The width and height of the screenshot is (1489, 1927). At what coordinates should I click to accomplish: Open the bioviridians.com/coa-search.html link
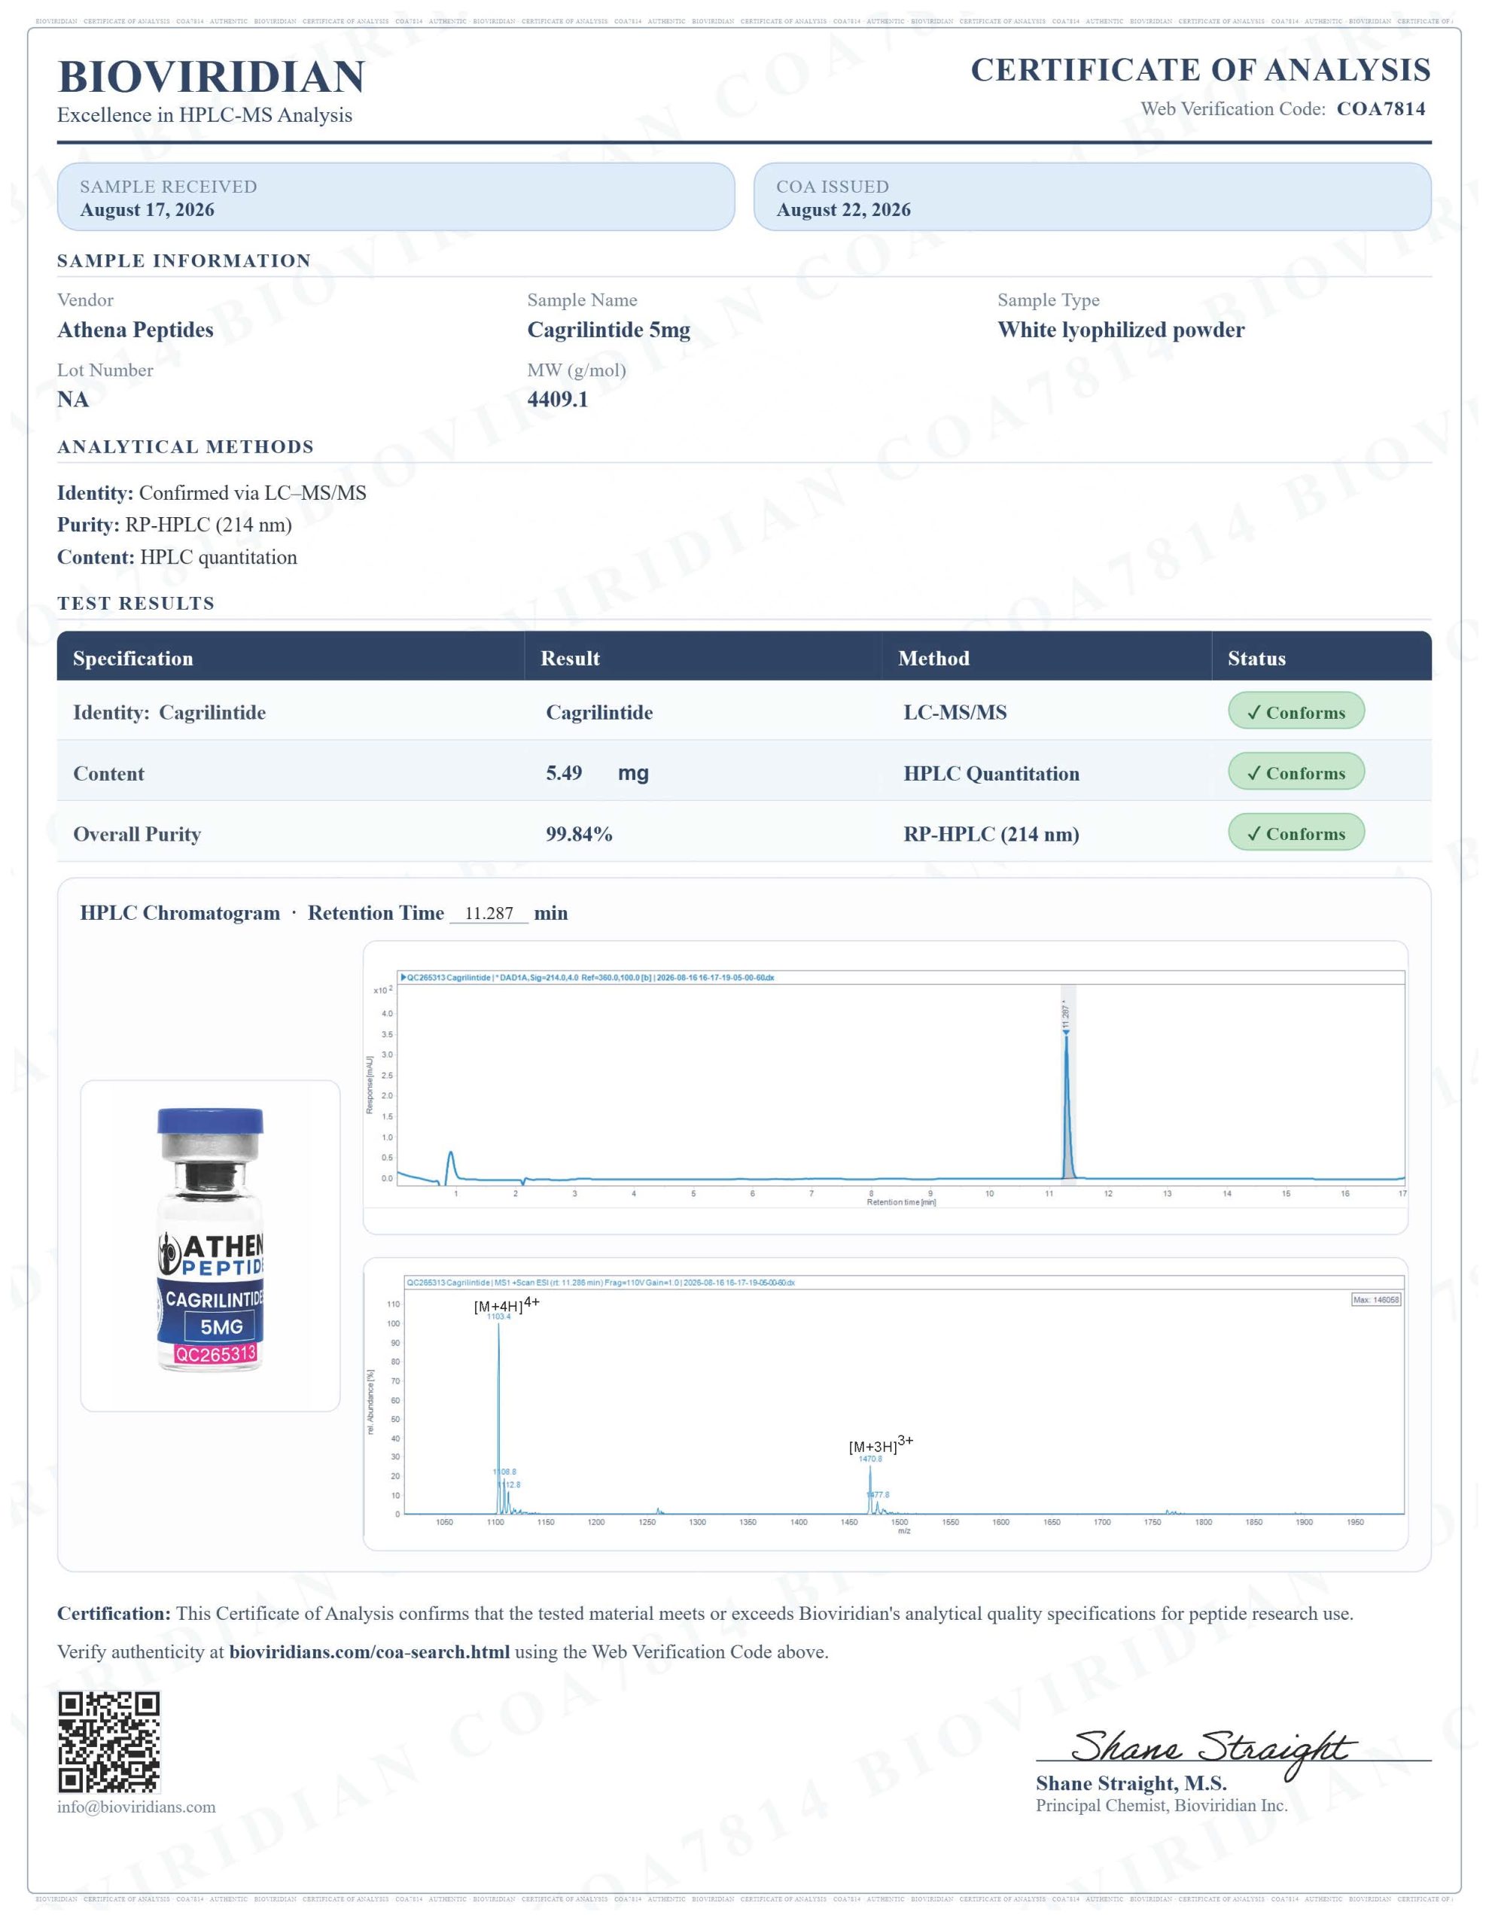(369, 1651)
